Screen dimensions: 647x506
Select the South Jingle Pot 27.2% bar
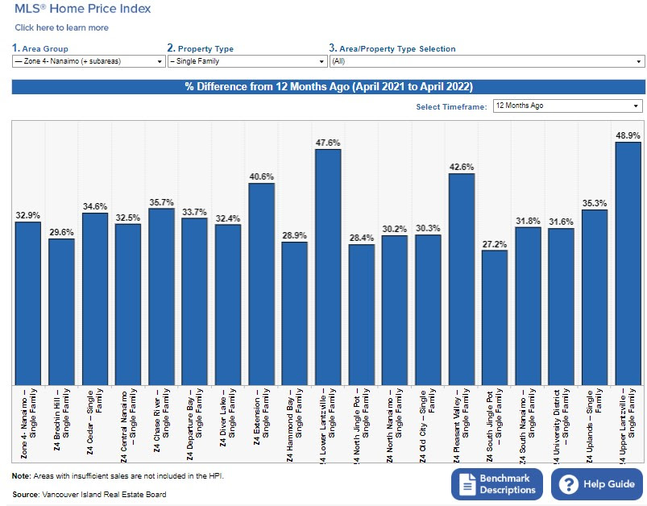[x=494, y=317]
